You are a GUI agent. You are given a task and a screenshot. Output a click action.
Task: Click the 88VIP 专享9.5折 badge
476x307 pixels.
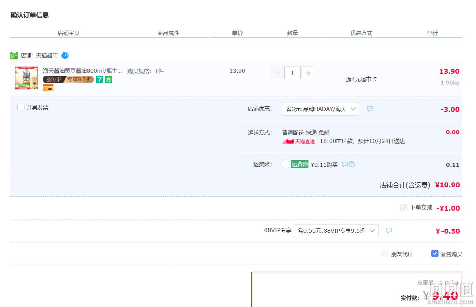click(68, 79)
